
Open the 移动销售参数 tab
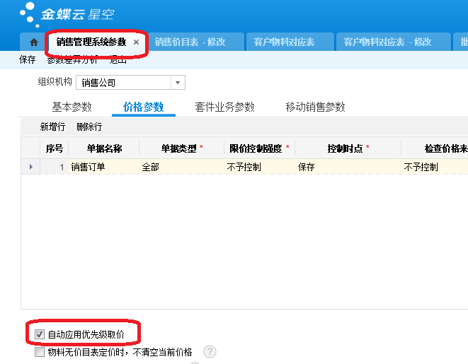click(315, 107)
